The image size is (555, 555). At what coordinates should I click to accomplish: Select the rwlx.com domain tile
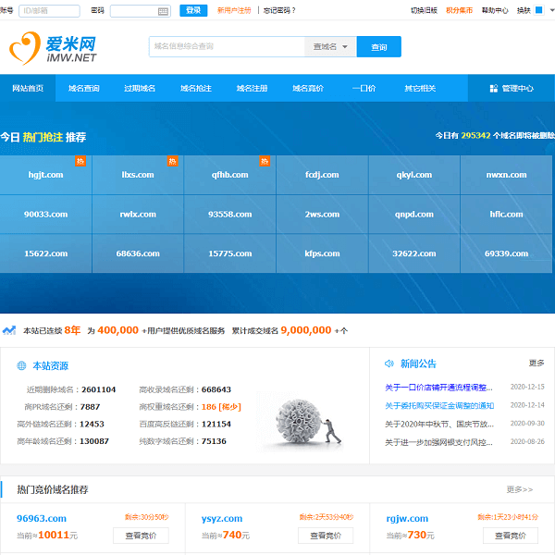138,215
